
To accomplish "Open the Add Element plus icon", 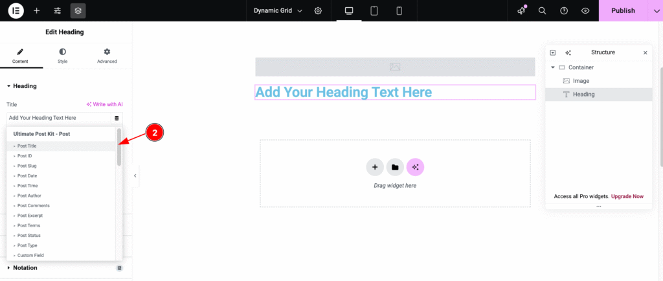I will coord(37,10).
